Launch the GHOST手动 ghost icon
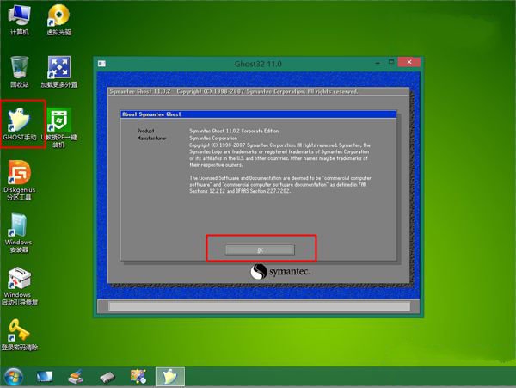Screen dimensions: 516x388 click(20, 124)
